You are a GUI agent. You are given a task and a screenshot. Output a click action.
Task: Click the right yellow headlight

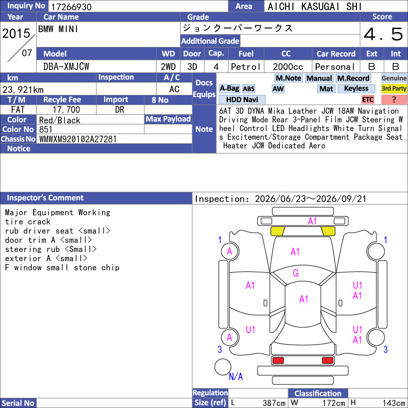coord(328,231)
